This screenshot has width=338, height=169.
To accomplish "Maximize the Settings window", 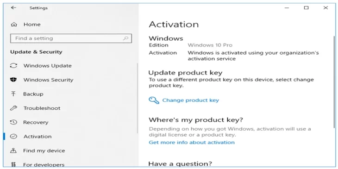I will coord(306,8).
